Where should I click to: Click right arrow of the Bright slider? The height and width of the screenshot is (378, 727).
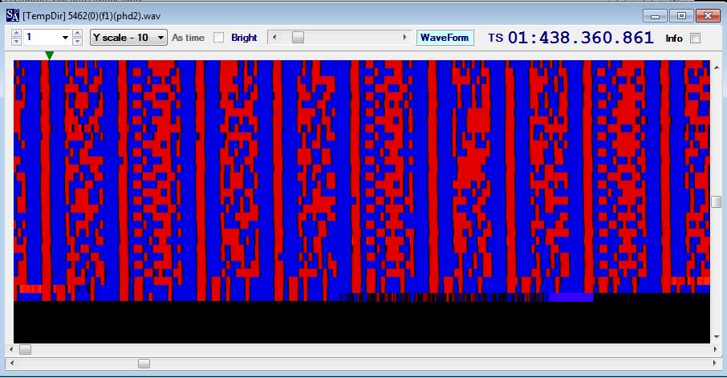point(405,38)
